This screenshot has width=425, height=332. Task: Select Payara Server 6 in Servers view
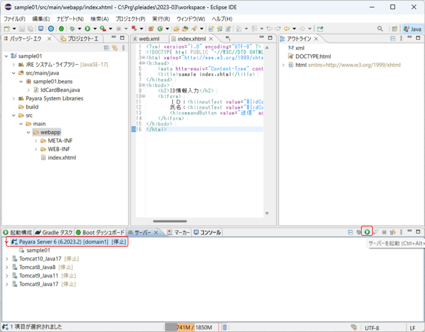(68, 242)
